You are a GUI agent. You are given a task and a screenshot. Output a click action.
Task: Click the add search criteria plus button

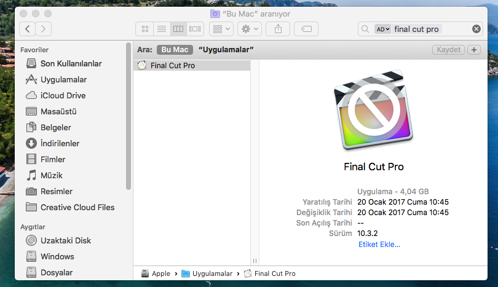(473, 50)
